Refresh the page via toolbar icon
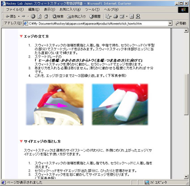The width and height of the screenshot is (190, 186). [39, 17]
